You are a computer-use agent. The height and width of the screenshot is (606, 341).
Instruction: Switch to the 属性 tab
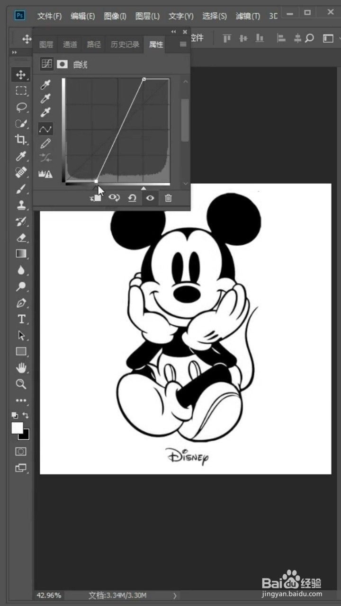pos(156,45)
